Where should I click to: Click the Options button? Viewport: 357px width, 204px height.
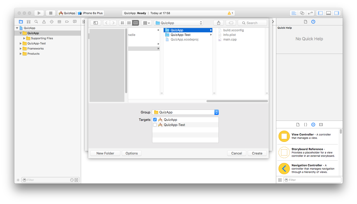pos(132,153)
